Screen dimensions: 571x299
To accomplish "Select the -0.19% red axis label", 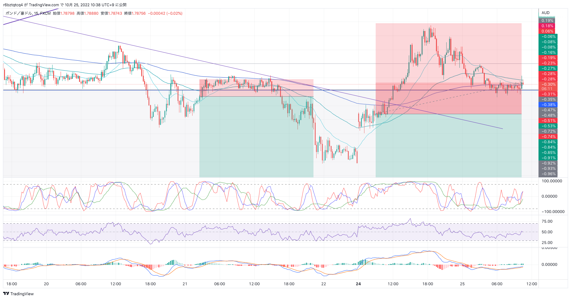I will 548,58.
